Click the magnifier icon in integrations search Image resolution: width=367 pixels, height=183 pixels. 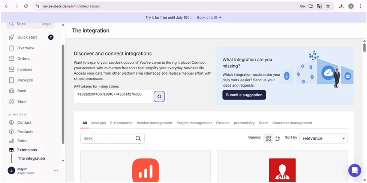(138, 138)
